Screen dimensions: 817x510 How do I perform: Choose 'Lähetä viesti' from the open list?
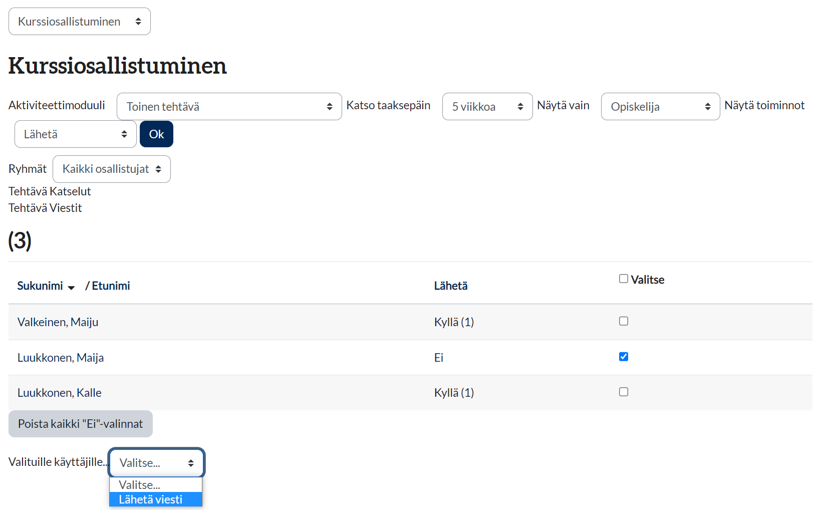(x=151, y=499)
